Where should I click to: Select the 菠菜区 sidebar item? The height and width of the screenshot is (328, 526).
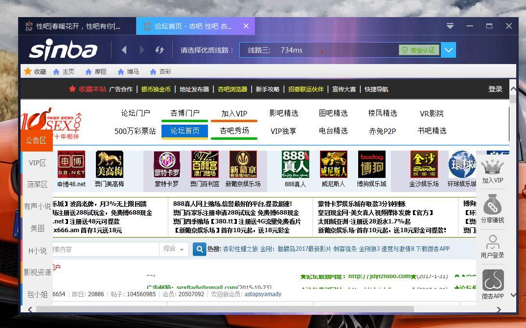tap(37, 184)
